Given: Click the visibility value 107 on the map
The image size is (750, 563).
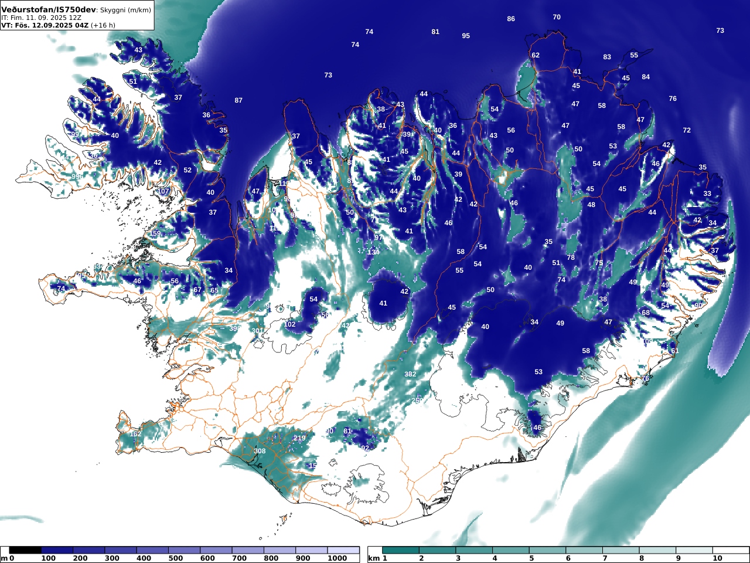Looking at the screenshot, I should coord(163,192).
